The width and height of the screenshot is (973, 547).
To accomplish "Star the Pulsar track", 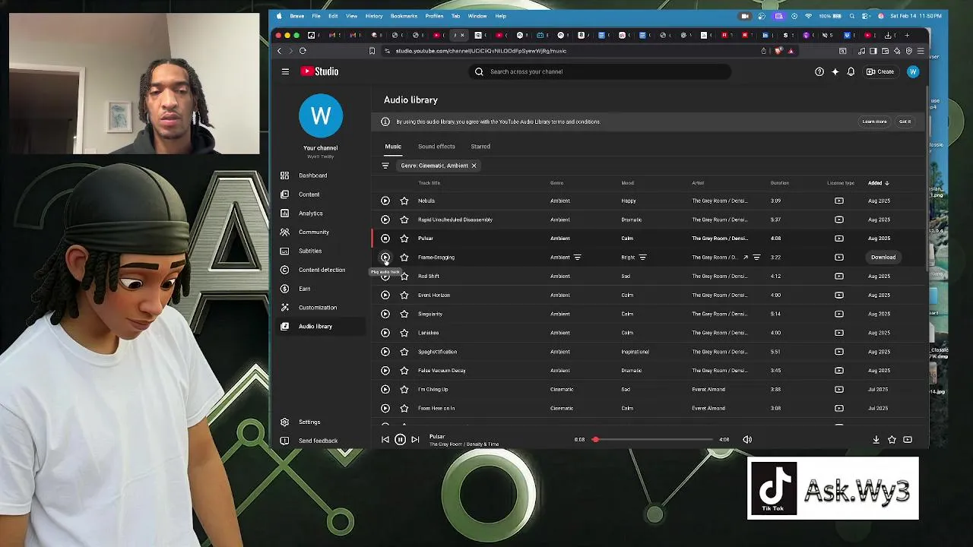I will (404, 239).
